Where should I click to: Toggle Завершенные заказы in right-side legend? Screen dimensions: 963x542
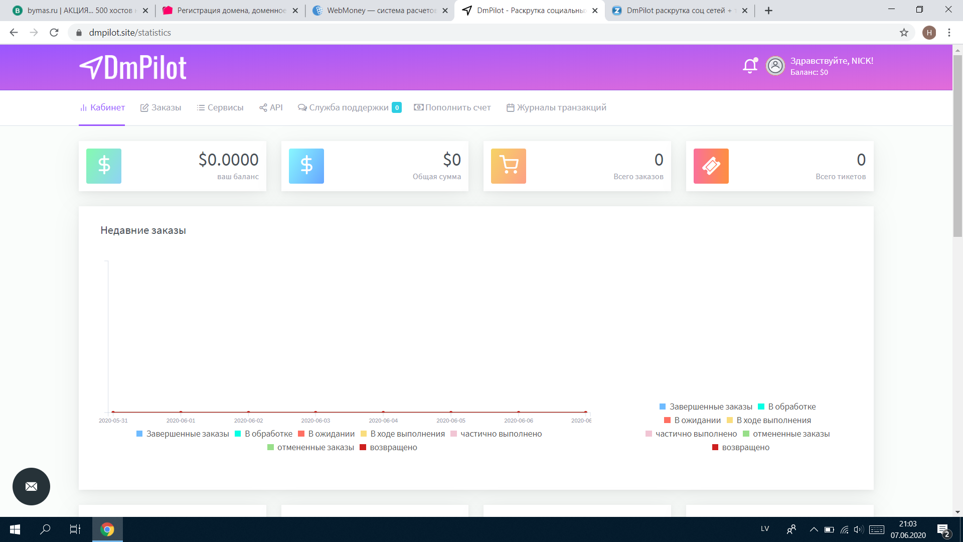[706, 406]
